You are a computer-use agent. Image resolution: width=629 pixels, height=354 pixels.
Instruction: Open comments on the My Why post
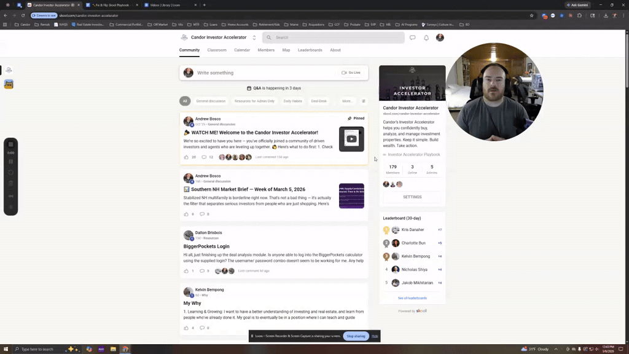(202, 328)
